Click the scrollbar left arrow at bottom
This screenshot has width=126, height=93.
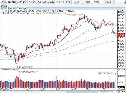(1, 92)
